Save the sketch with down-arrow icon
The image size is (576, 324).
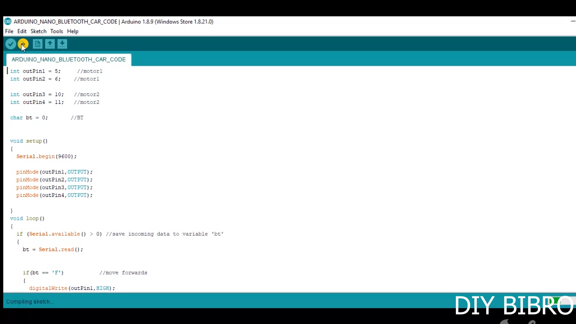point(62,44)
